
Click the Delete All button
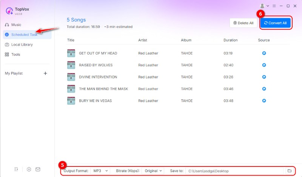(x=243, y=23)
